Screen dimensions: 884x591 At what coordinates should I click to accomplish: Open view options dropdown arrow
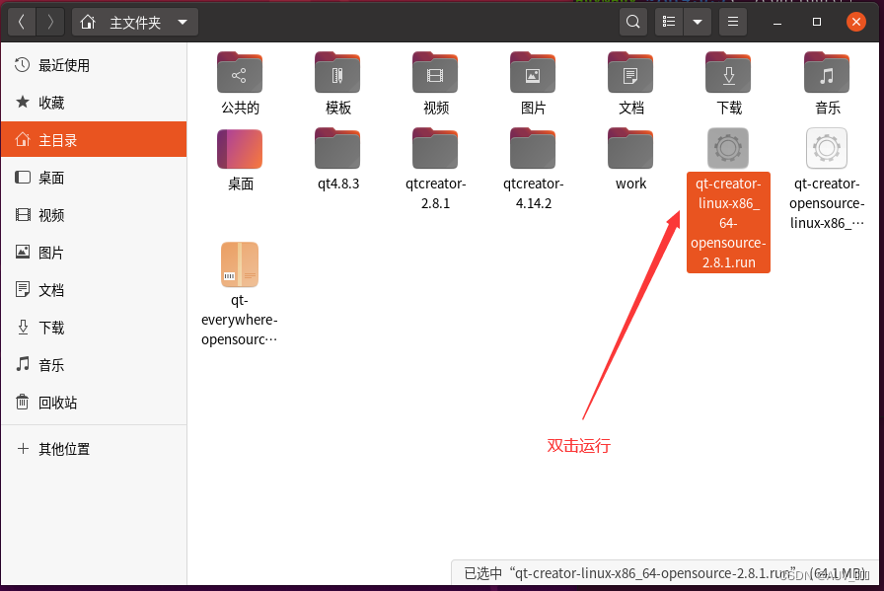(698, 22)
